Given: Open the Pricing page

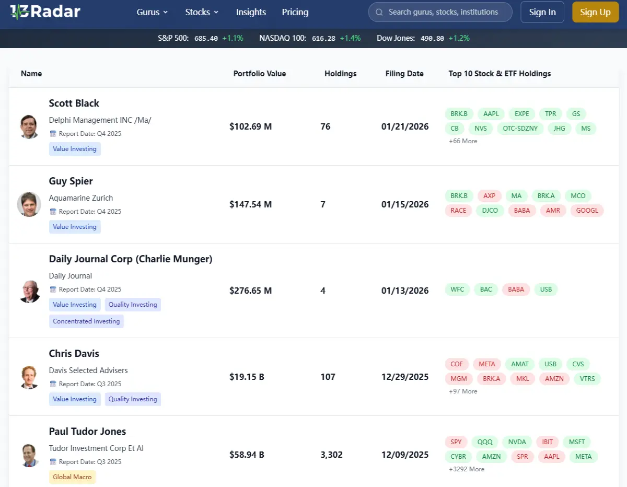Looking at the screenshot, I should point(295,12).
